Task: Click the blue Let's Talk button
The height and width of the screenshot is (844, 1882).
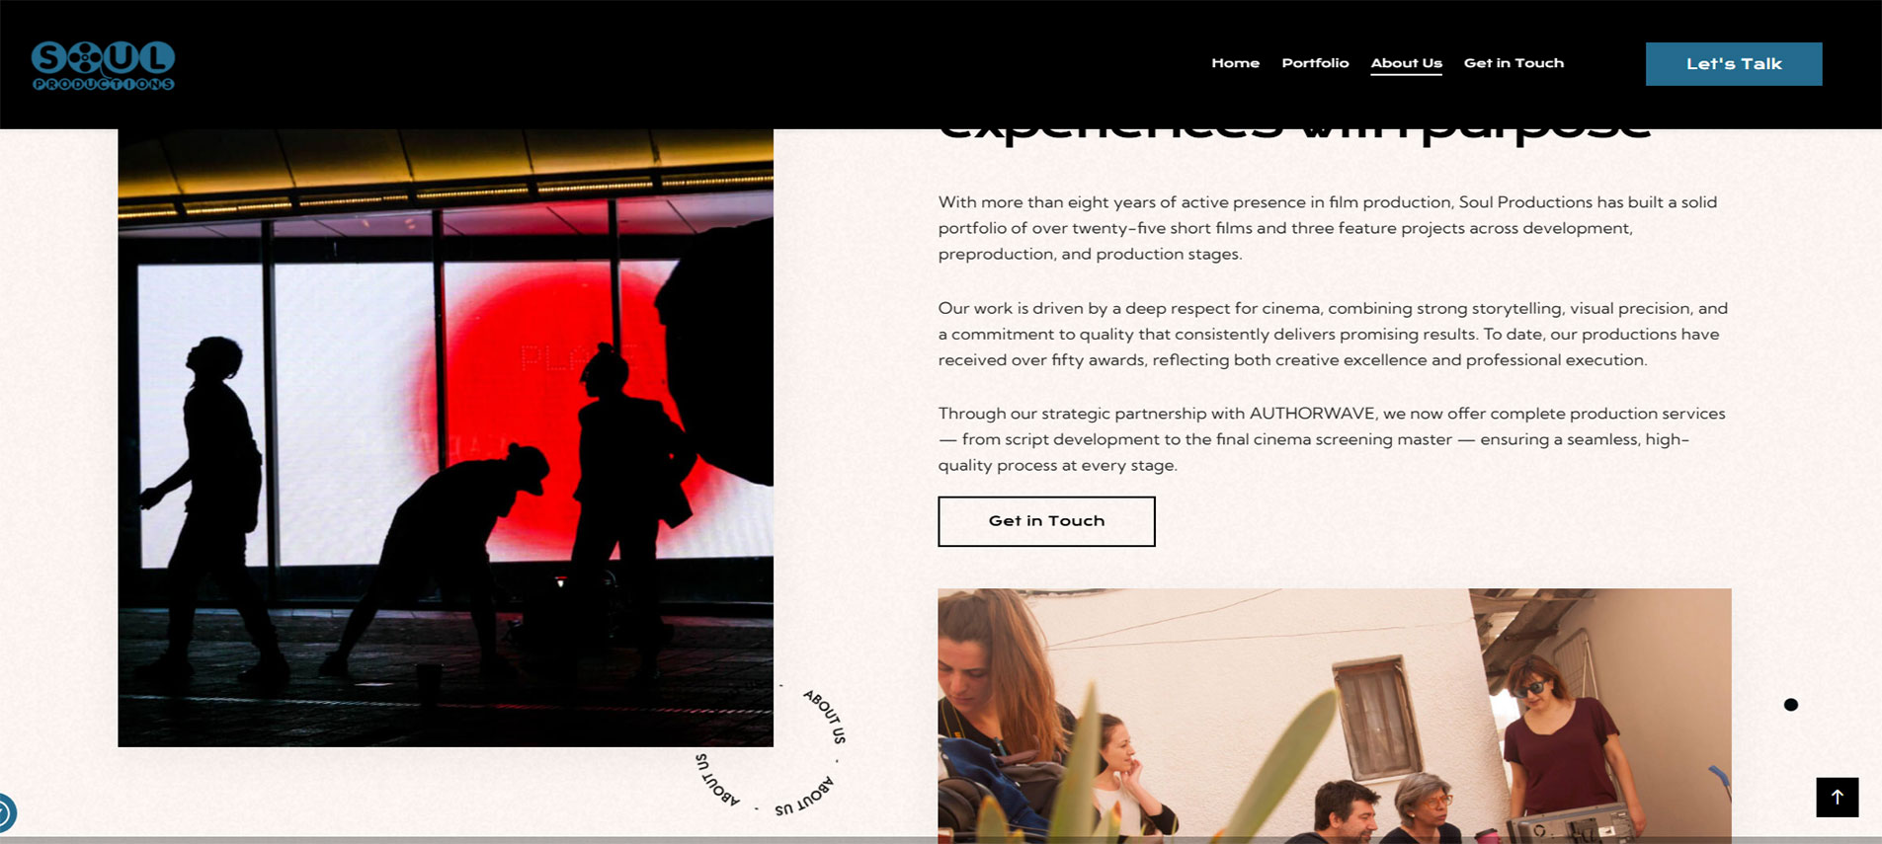Action: [x=1734, y=64]
